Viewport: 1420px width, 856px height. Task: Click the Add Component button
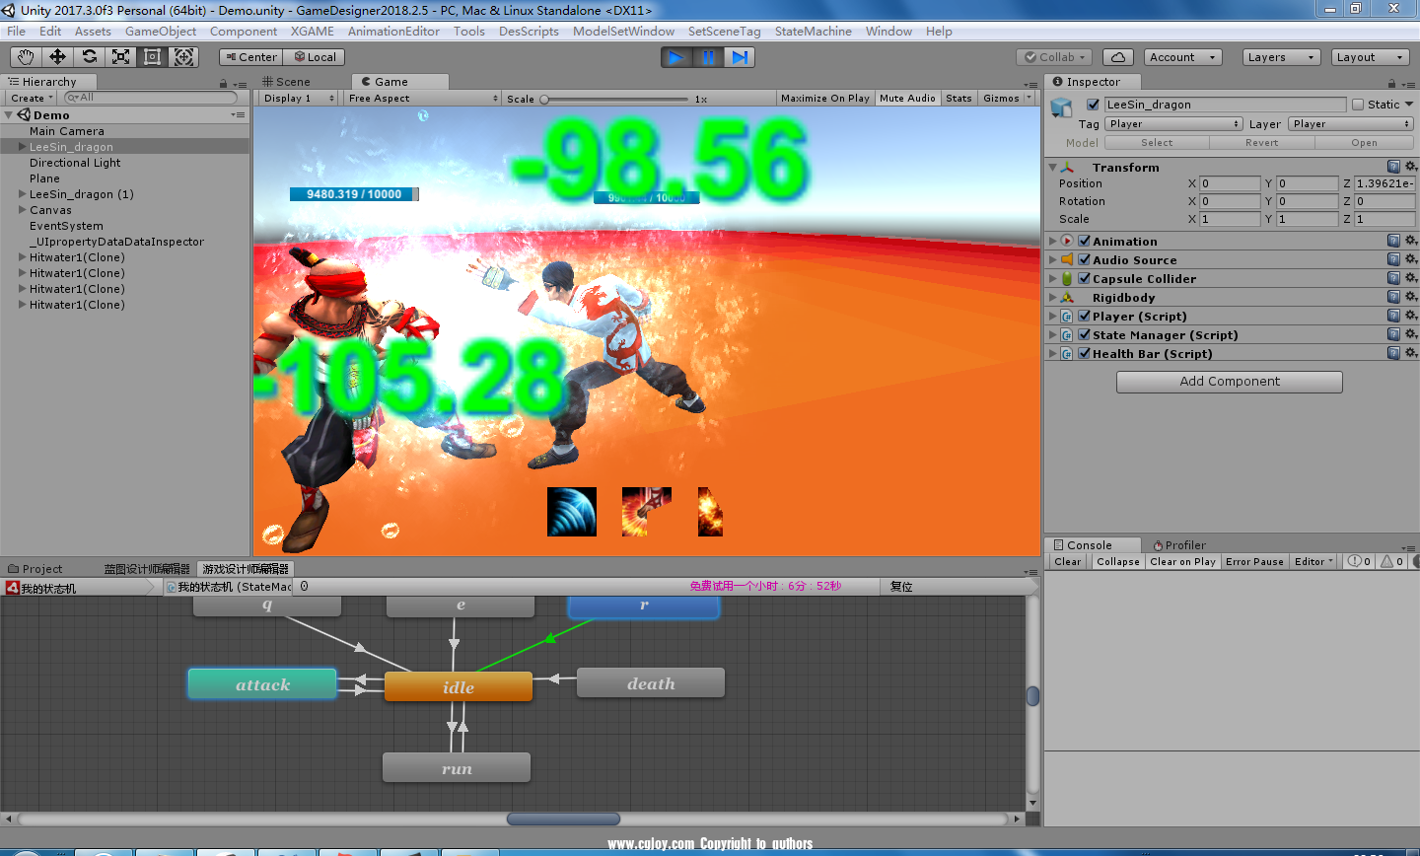(1229, 382)
